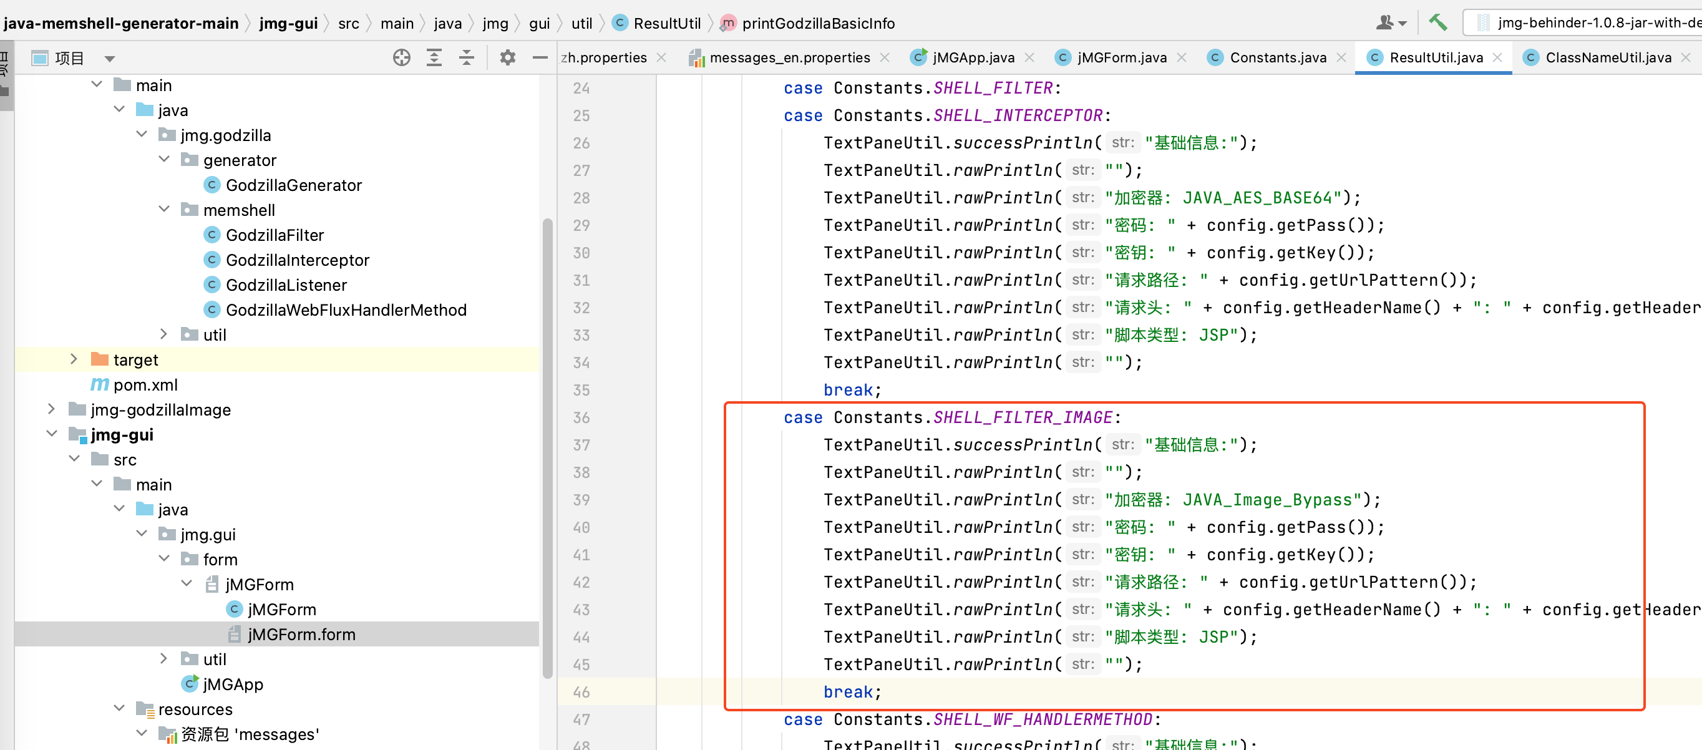Click SHELL_WF_HANDLERMETHOD constant on line 47

1043,719
